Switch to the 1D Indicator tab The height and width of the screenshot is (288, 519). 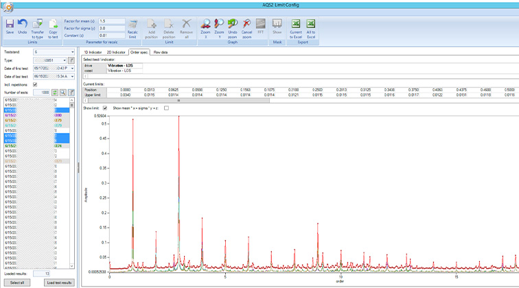(x=93, y=52)
